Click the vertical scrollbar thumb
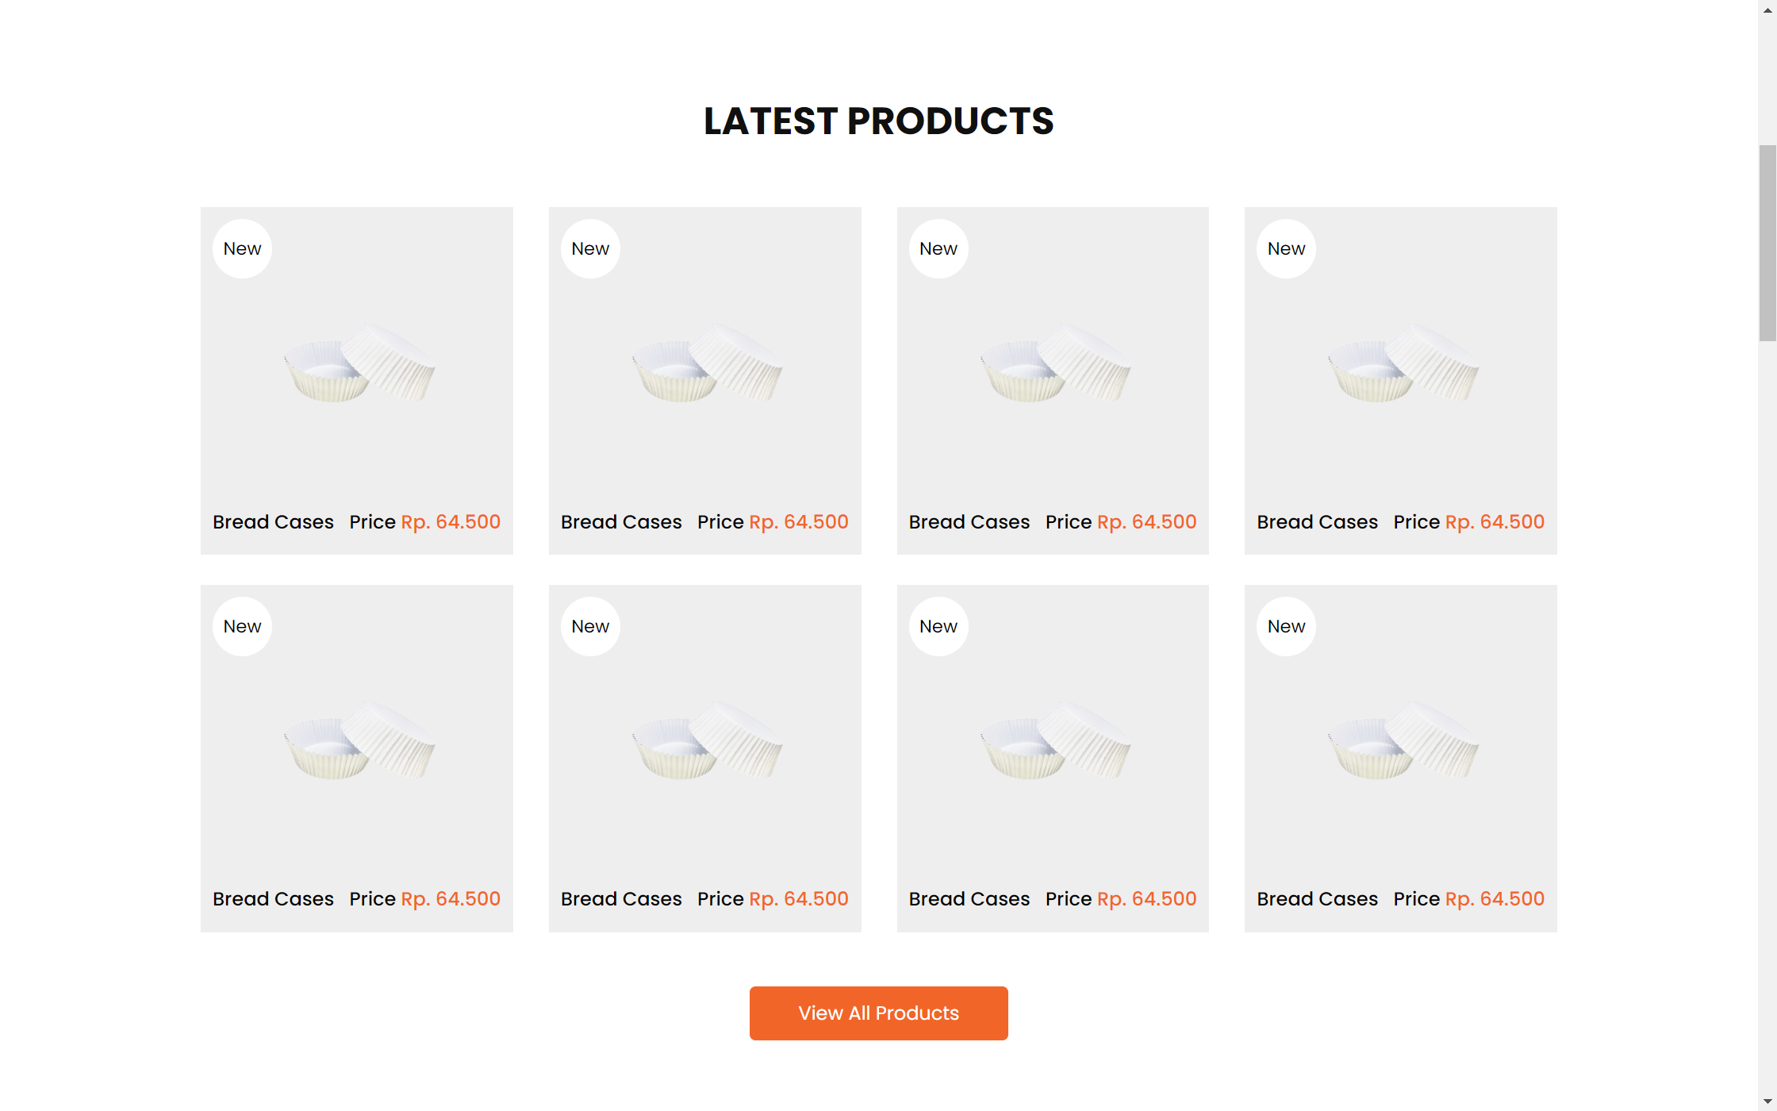The width and height of the screenshot is (1777, 1111). [1767, 242]
